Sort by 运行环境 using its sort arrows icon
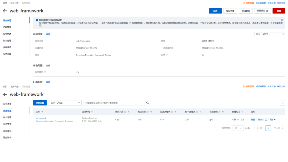This screenshot has width=288, height=162. click(92, 112)
